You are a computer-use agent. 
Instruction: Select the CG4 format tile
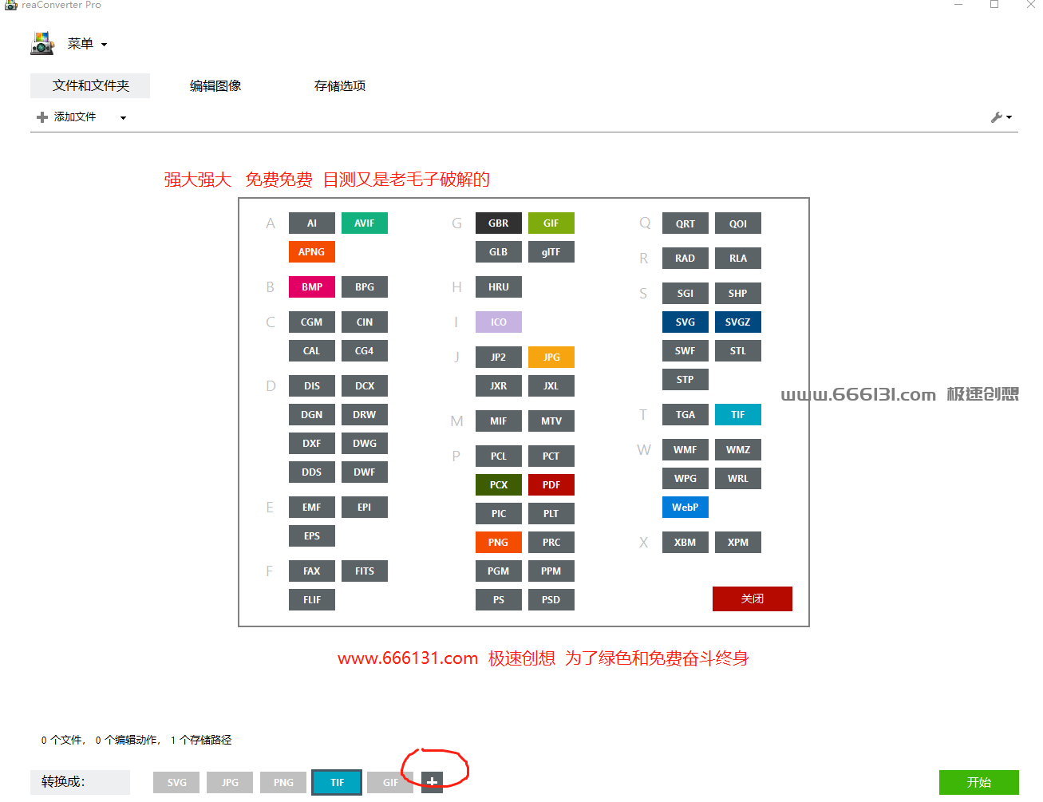point(365,351)
